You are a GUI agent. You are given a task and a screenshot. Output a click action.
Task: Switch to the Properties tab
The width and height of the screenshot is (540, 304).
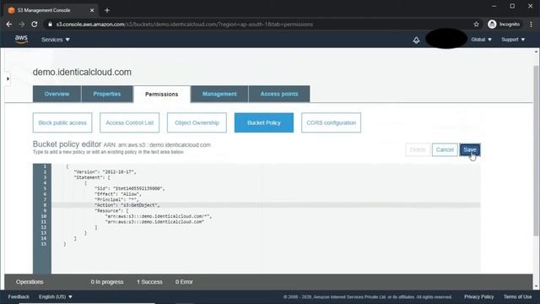[x=107, y=94]
